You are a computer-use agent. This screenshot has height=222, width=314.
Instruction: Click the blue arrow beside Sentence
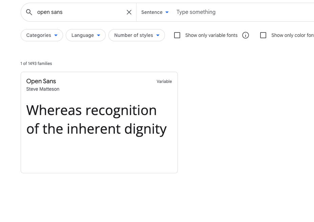coord(167,13)
